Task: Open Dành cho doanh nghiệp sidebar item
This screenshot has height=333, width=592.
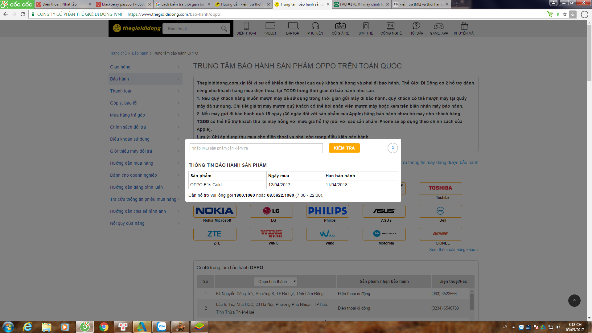Action: click(x=145, y=175)
